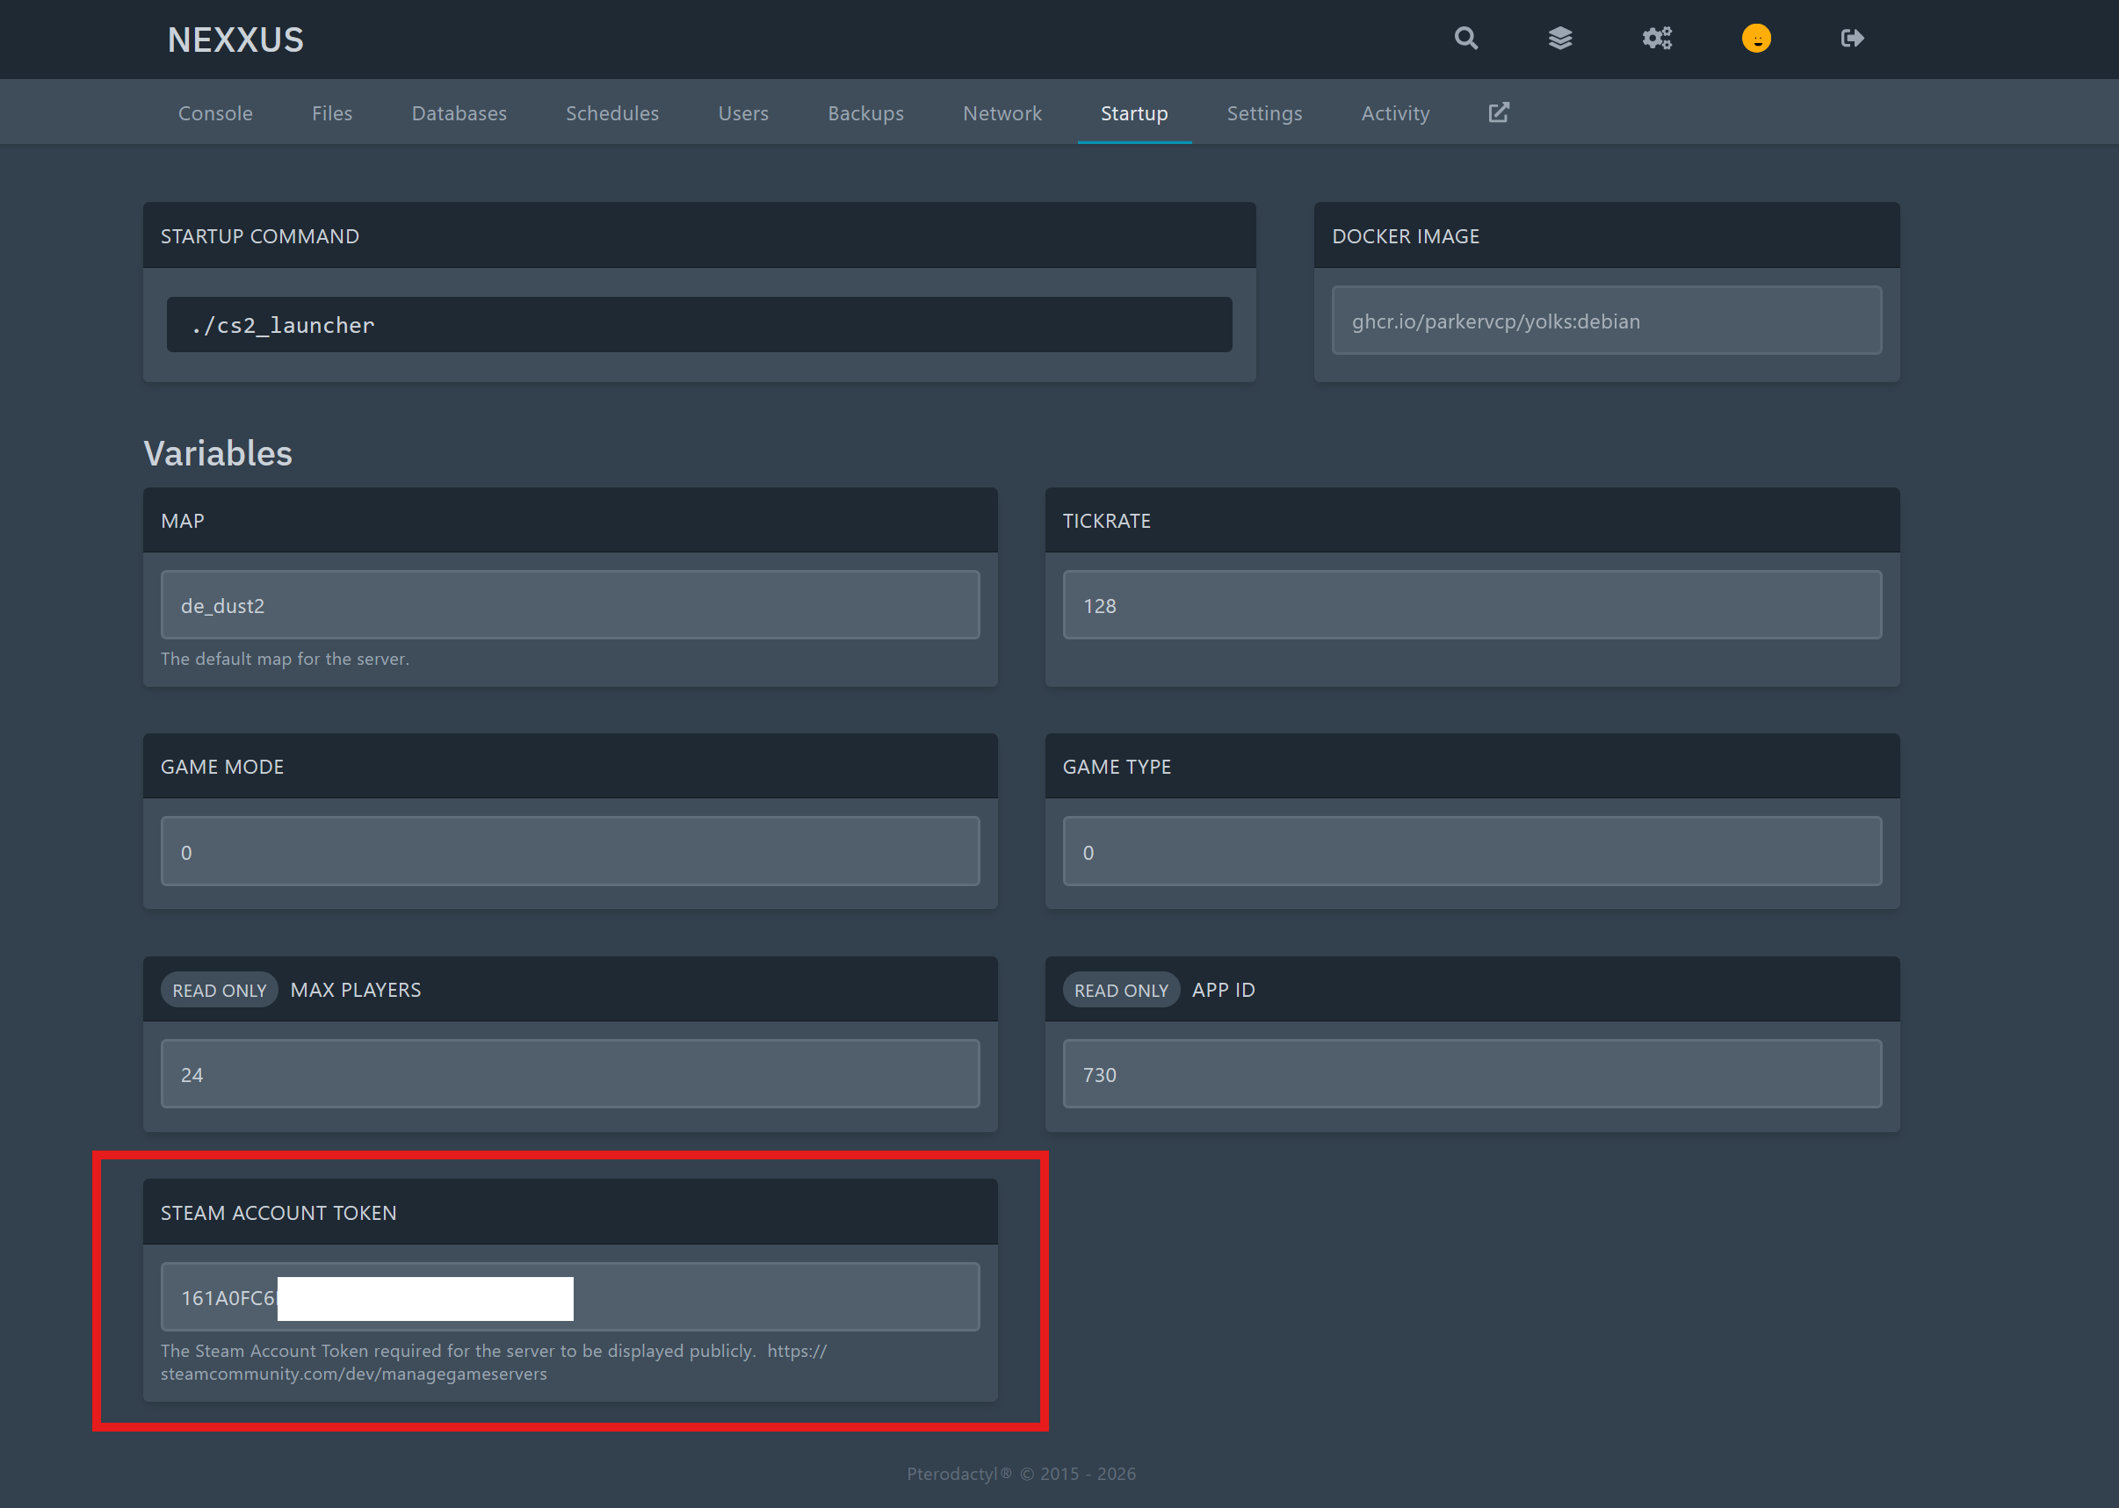Click the MAX PLAYERS field showing 24
The height and width of the screenshot is (1508, 2119).
570,1073
